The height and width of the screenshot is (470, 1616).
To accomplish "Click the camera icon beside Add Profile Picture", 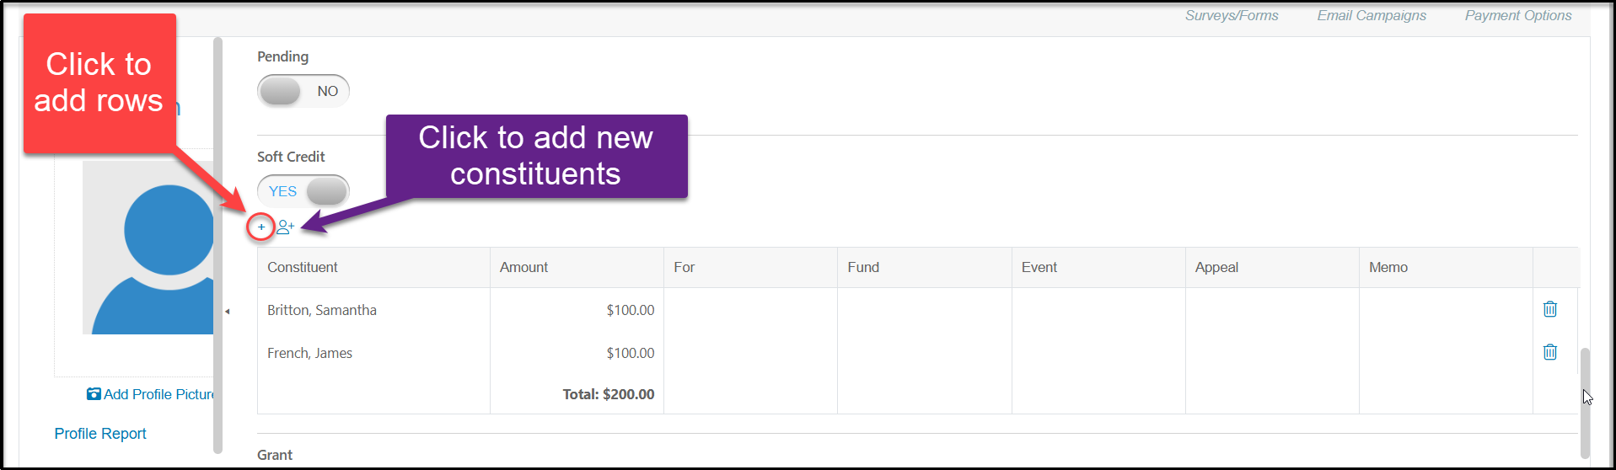I will (x=94, y=394).
